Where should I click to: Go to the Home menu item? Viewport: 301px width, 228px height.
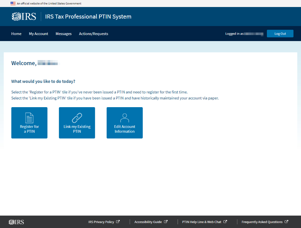(16, 34)
